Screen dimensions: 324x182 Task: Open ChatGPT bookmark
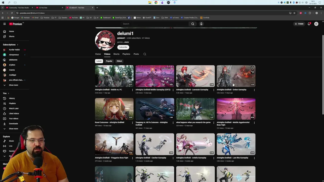pyautogui.click(x=147, y=18)
